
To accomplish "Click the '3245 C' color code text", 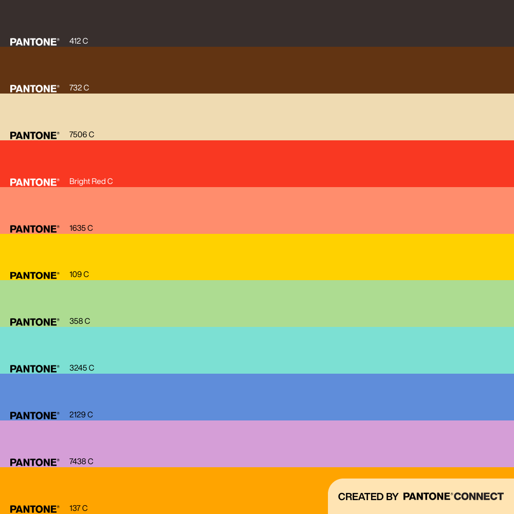I will [82, 368].
